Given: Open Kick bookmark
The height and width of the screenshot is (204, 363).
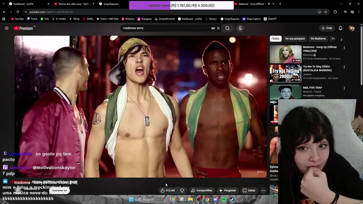Looking at the screenshot, I should tap(45, 19).
